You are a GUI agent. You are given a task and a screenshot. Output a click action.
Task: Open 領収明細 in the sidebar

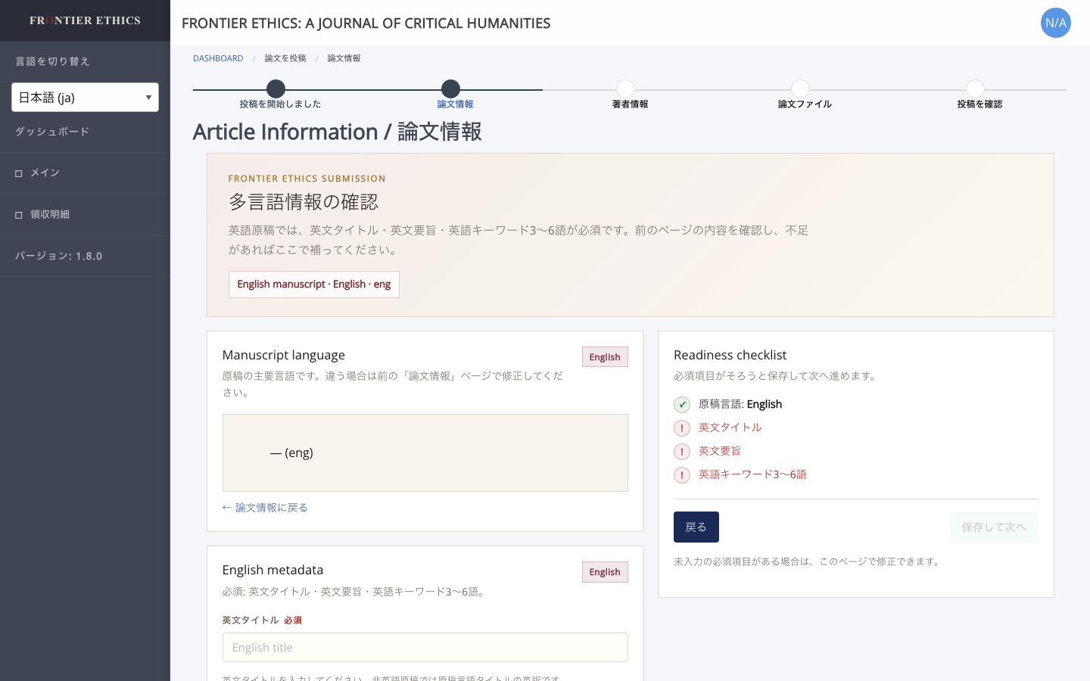click(x=85, y=215)
